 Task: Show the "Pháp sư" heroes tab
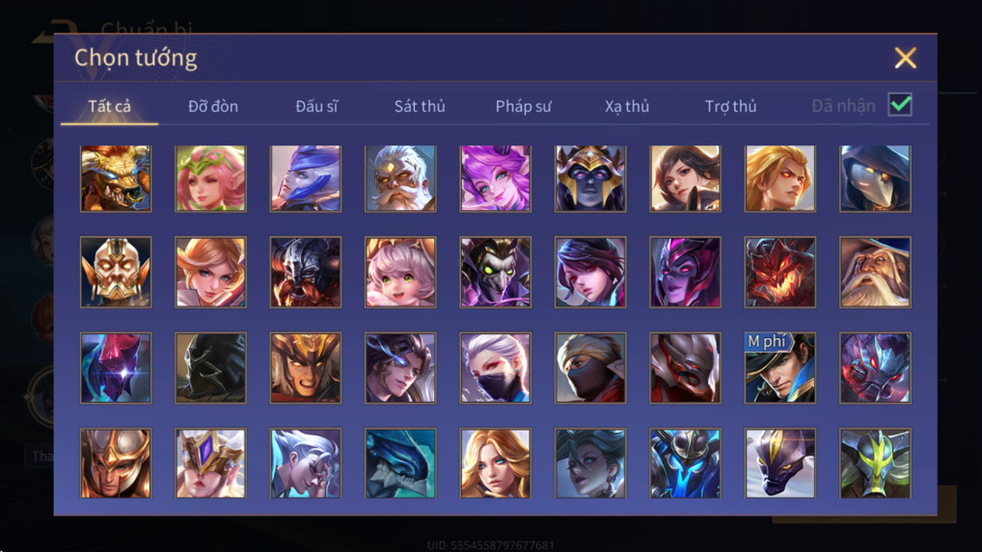[x=524, y=106]
